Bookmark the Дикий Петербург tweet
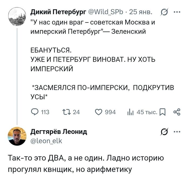This screenshot has width=189, height=181. 162,112
